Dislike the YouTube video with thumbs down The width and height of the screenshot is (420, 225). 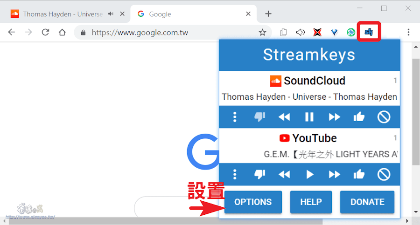259,174
